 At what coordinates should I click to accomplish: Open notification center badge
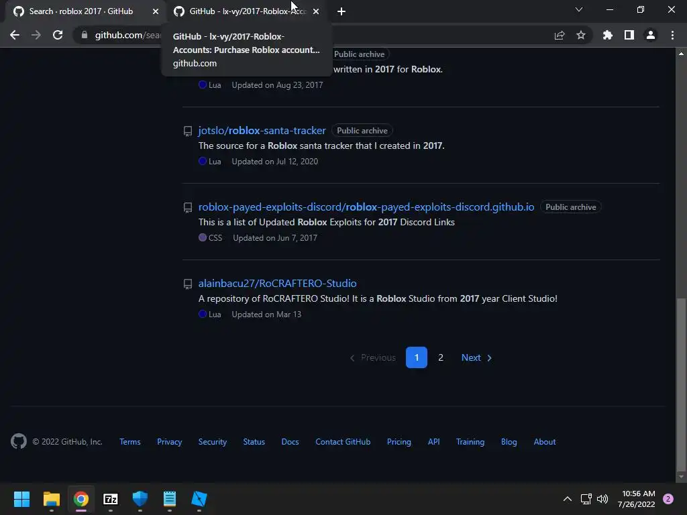coord(668,499)
